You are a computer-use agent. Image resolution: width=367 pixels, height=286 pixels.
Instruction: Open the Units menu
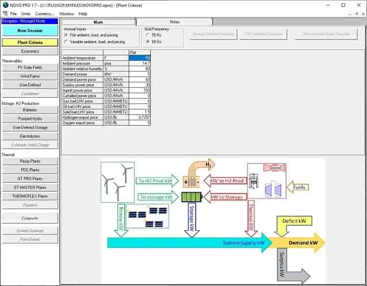(26, 14)
